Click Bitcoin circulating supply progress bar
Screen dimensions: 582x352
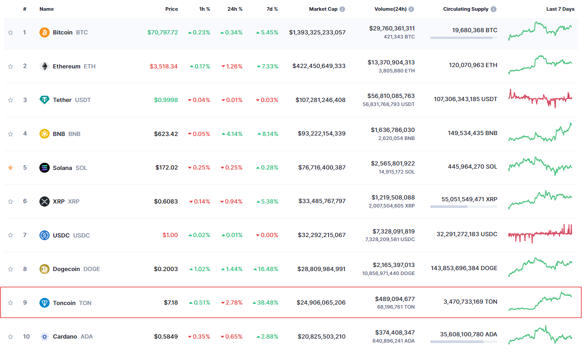point(464,38)
